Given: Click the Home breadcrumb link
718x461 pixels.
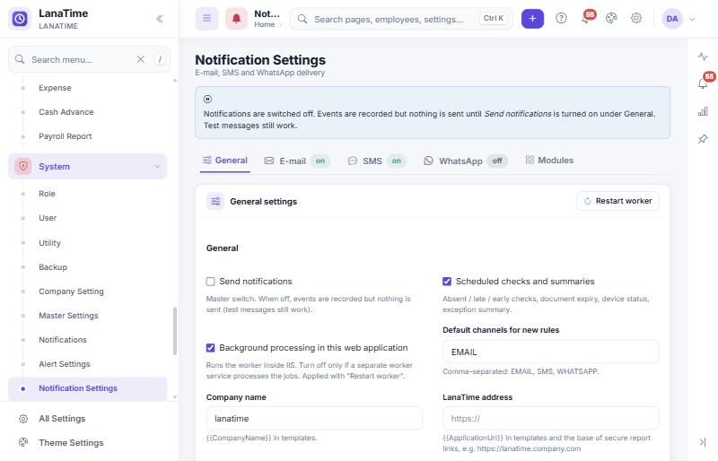Looking at the screenshot, I should 265,25.
